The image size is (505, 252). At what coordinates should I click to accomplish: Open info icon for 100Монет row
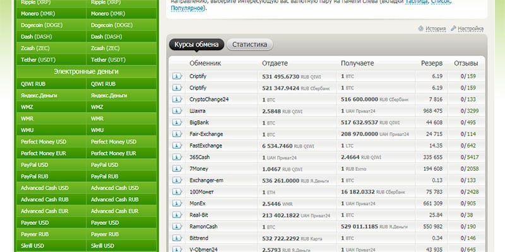tap(177, 192)
